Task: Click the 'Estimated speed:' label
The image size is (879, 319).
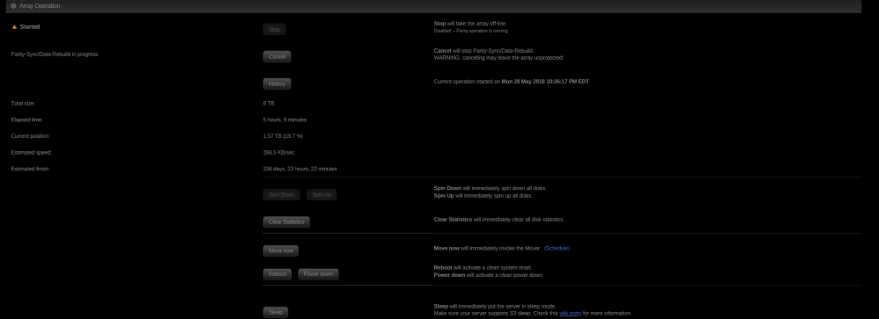Action: (32, 153)
